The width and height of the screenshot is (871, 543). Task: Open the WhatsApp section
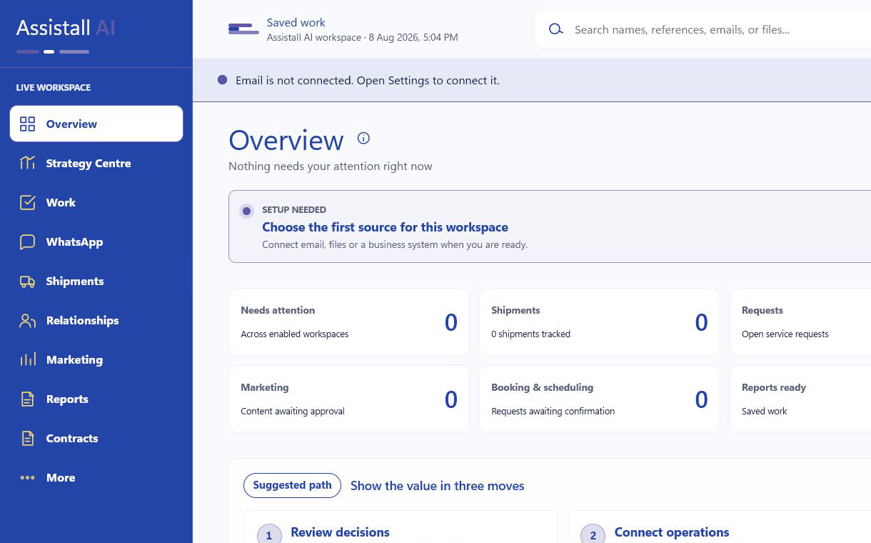point(96,241)
